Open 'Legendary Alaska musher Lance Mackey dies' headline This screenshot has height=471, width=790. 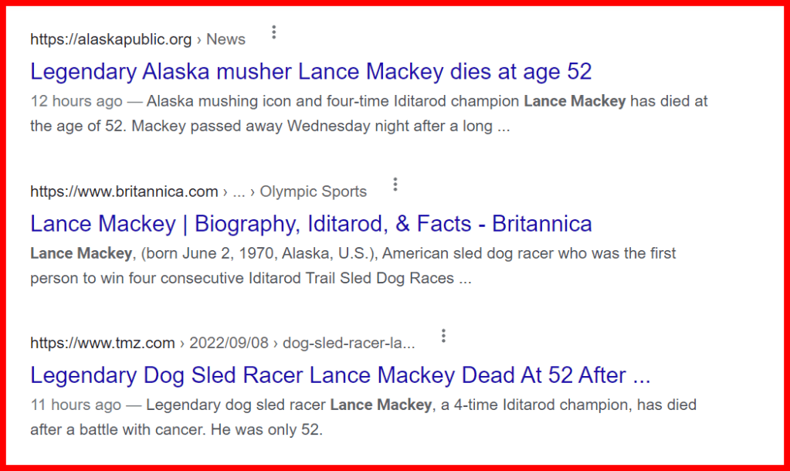[x=310, y=72]
